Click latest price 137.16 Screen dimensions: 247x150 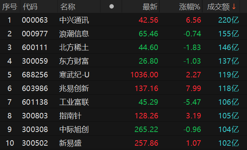point(146,88)
